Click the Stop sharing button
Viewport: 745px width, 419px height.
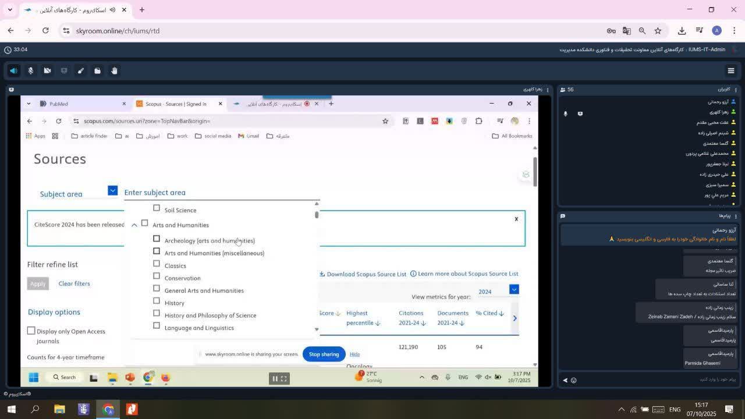pyautogui.click(x=324, y=354)
